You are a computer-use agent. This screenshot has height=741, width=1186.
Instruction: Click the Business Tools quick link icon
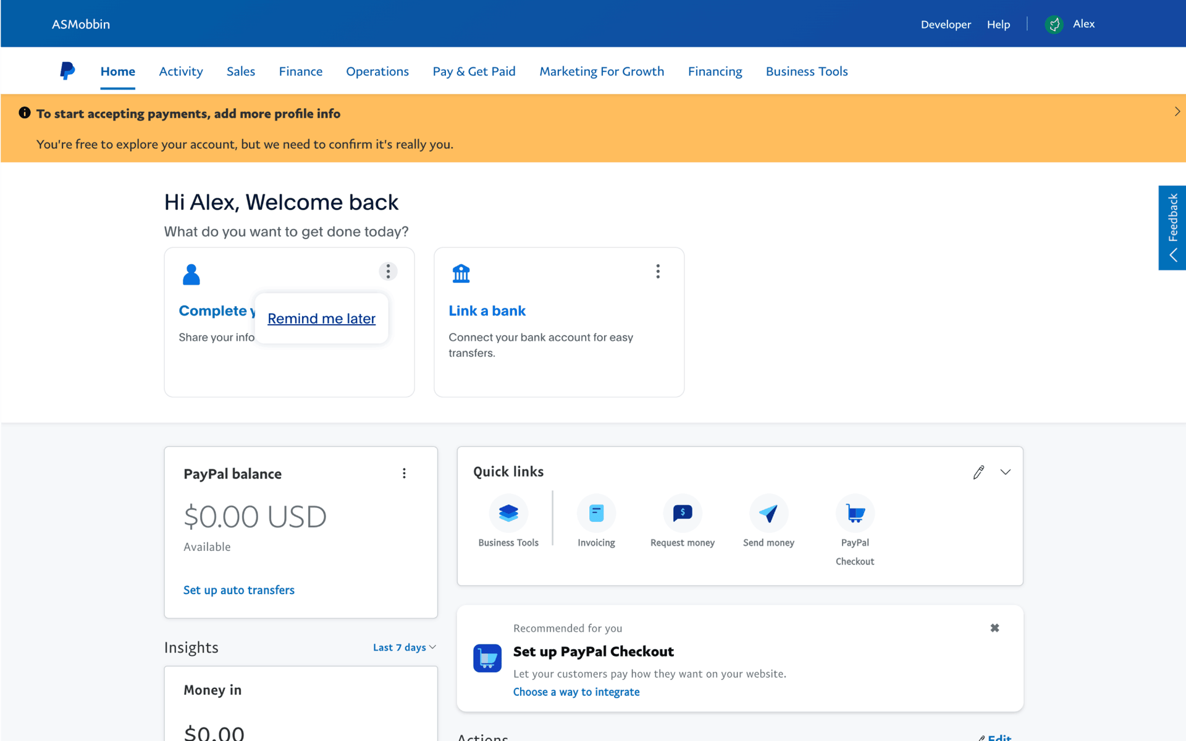click(508, 513)
